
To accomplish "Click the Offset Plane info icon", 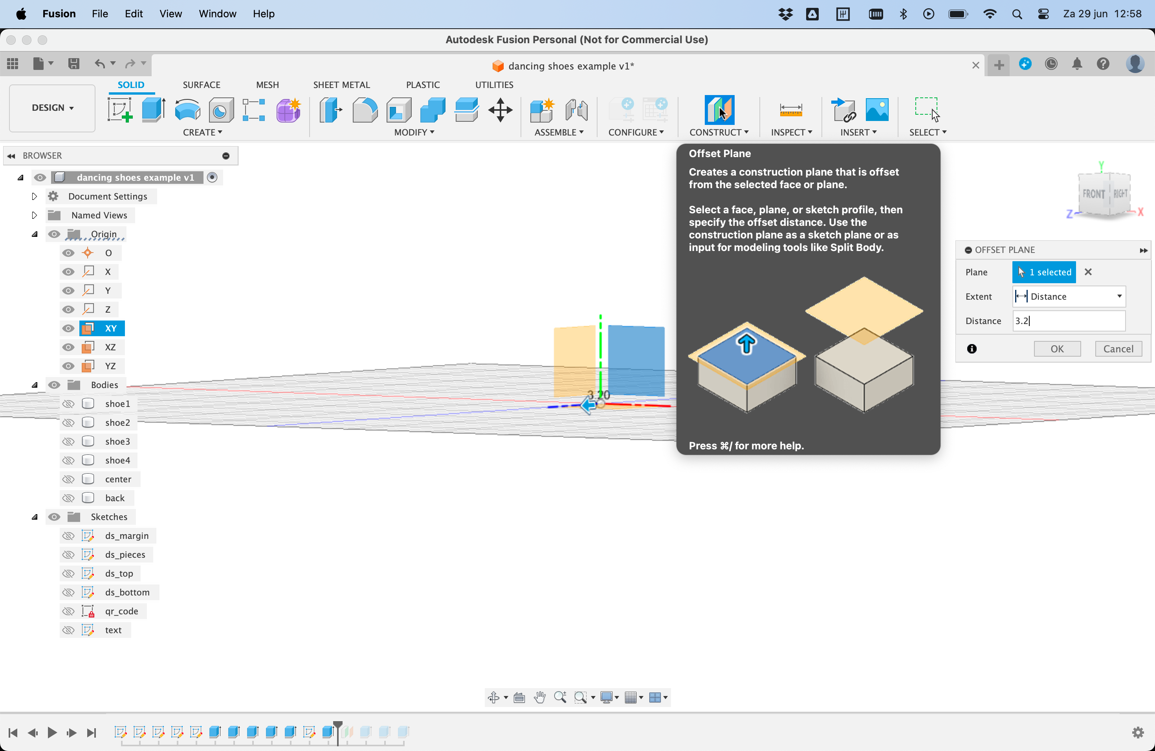I will tap(972, 348).
